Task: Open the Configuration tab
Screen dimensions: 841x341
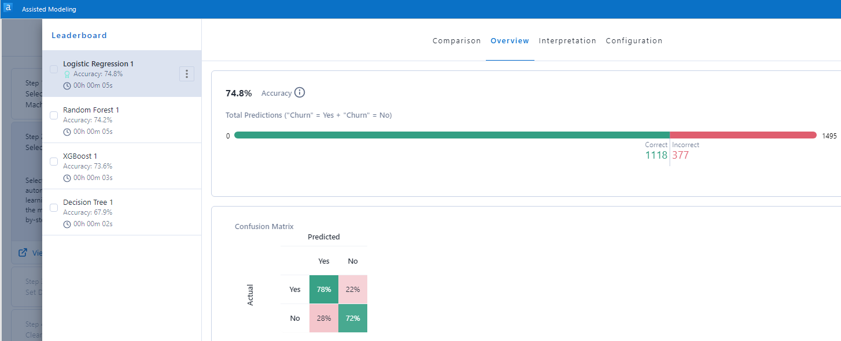Action: (x=634, y=40)
